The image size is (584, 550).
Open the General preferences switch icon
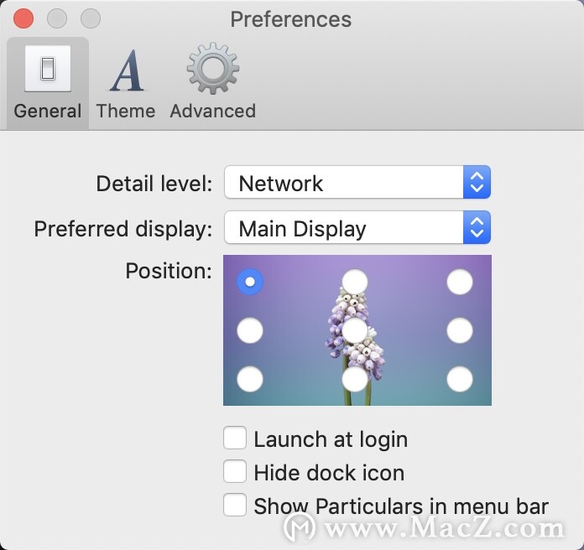48,69
